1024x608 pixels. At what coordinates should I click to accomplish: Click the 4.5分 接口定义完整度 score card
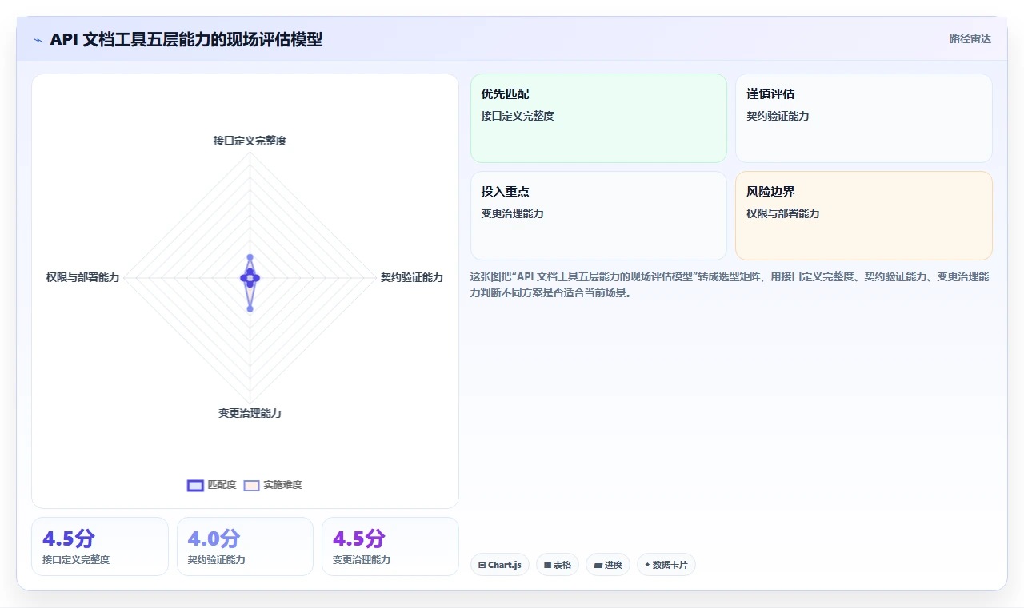[x=100, y=546]
